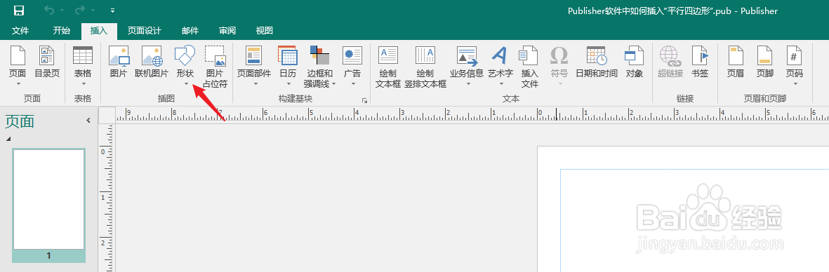Collapse the 页面 navigation pane
The image size is (829, 272).
tap(88, 121)
